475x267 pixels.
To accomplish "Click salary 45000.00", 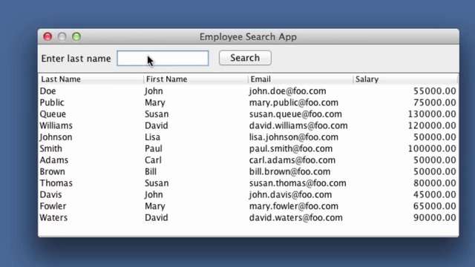I will [435, 194].
